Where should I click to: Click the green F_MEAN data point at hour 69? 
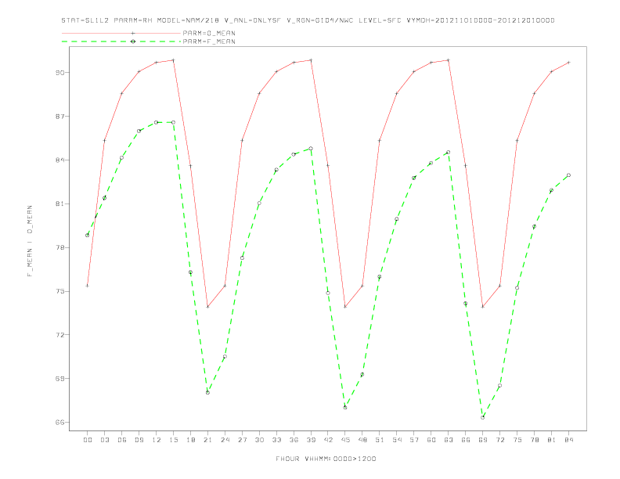[x=483, y=417]
